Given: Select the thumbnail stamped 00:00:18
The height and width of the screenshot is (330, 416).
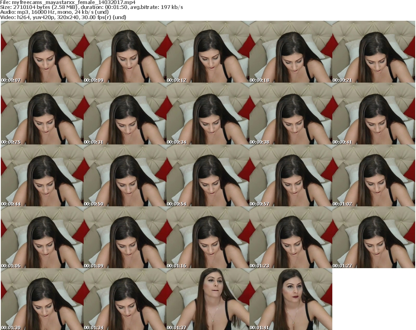Looking at the screenshot, I should click(x=291, y=52).
